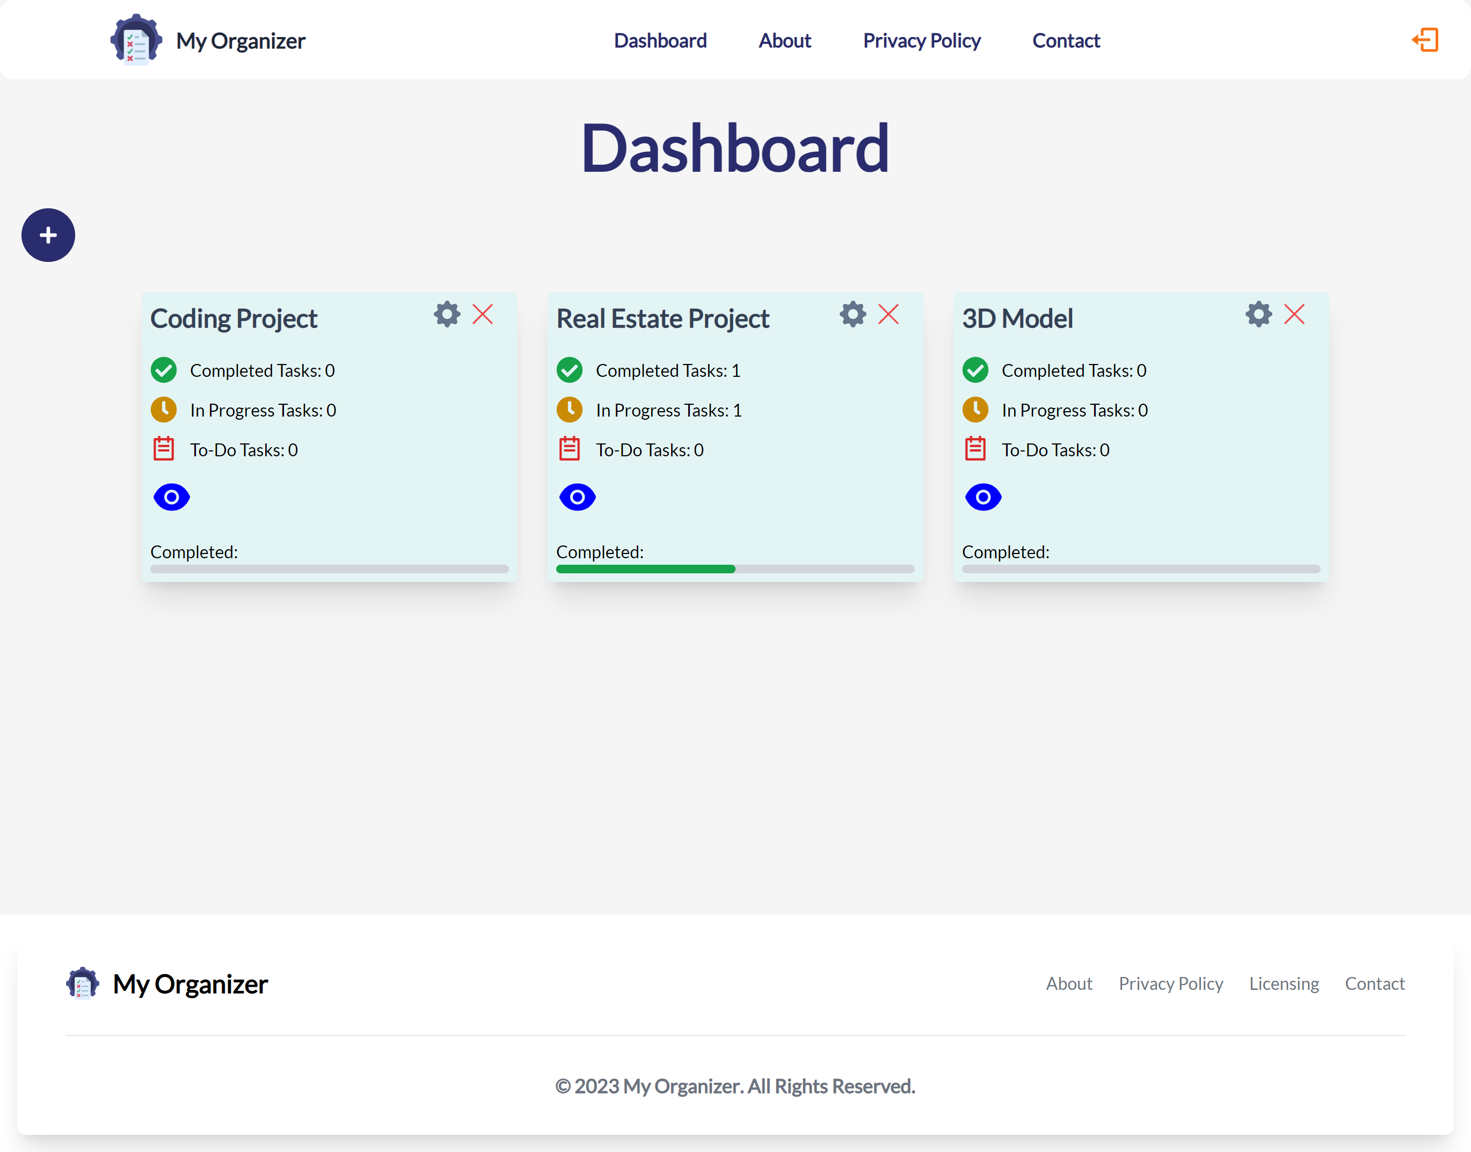Delete Coding Project with red X
Image resolution: width=1471 pixels, height=1152 pixels.
pyautogui.click(x=483, y=315)
